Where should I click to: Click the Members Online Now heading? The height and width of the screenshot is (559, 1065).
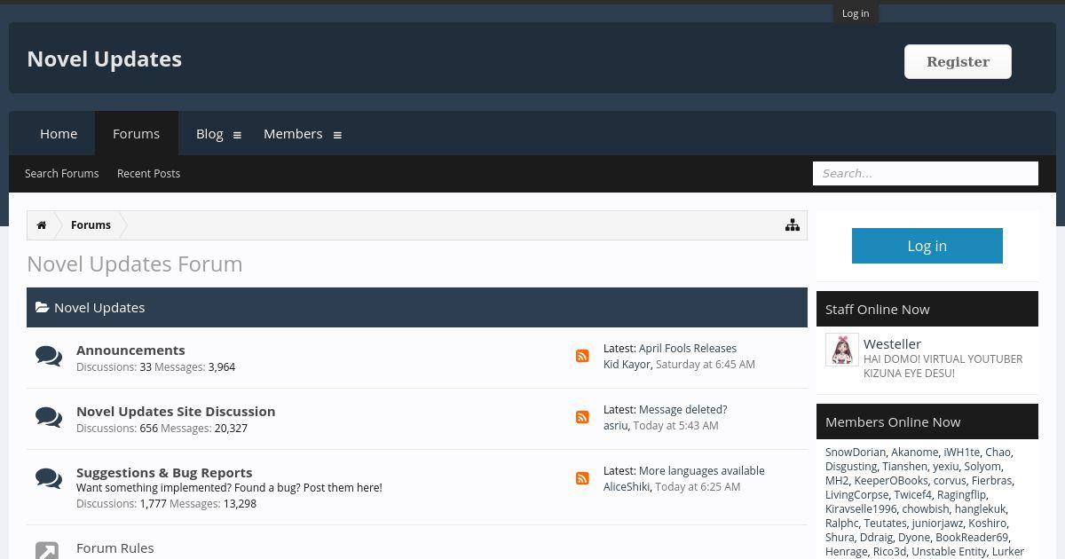pyautogui.click(x=893, y=421)
